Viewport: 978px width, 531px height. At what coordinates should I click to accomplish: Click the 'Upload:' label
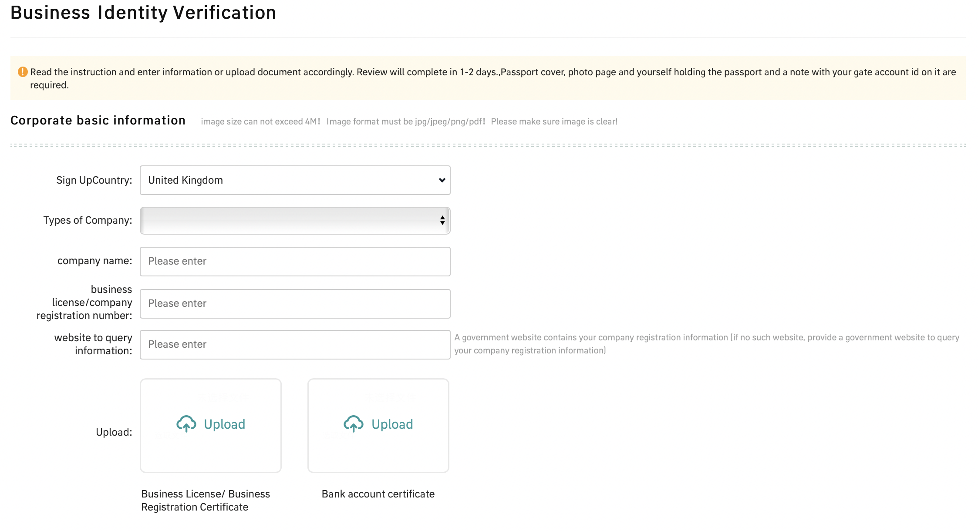(114, 432)
